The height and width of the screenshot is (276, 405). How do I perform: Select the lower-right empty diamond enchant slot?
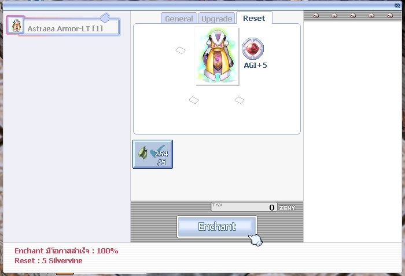(239, 100)
